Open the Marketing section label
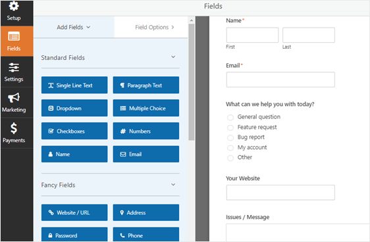 (x=14, y=110)
